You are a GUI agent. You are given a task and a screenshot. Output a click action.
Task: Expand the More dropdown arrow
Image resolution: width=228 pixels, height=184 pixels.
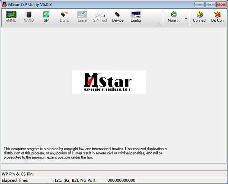click(186, 18)
